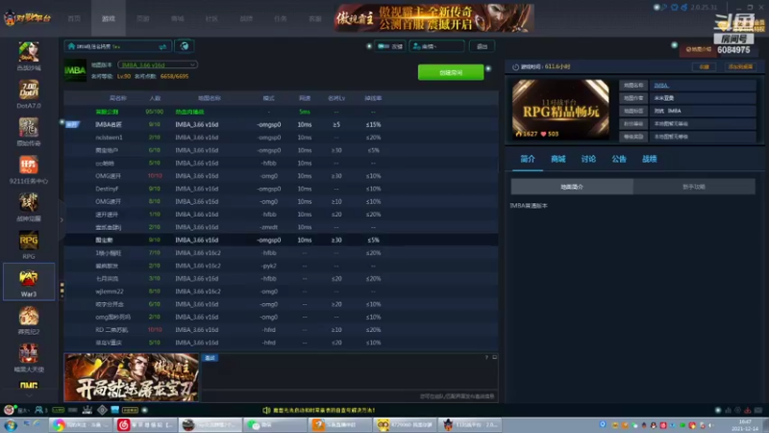This screenshot has height=433, width=769.
Task: Open the invite dropdown next to feedback
Action: coord(436,46)
